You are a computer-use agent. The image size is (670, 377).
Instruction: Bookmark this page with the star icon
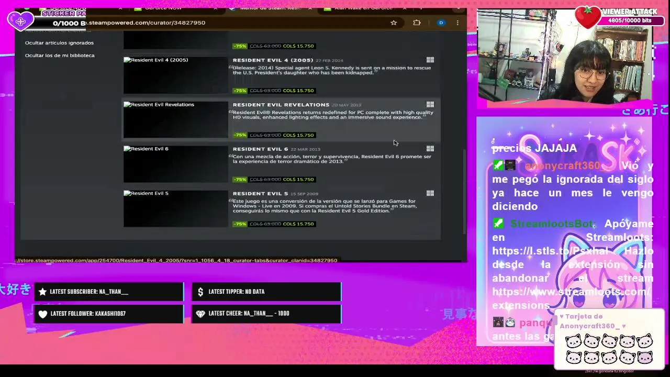pyautogui.click(x=394, y=23)
